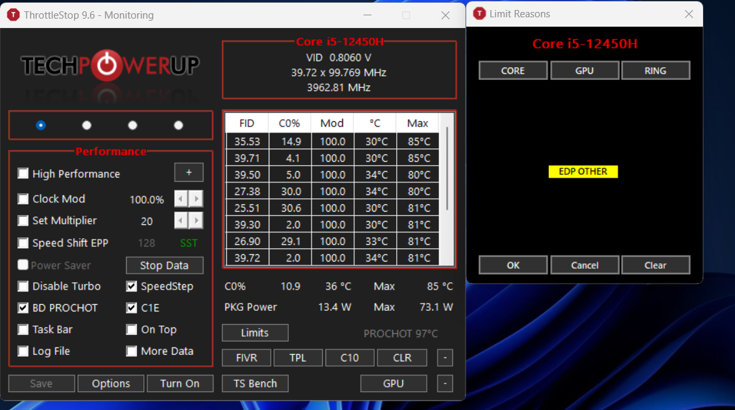Increase Set Multiplier with right arrow
The width and height of the screenshot is (735, 410).
pos(196,220)
